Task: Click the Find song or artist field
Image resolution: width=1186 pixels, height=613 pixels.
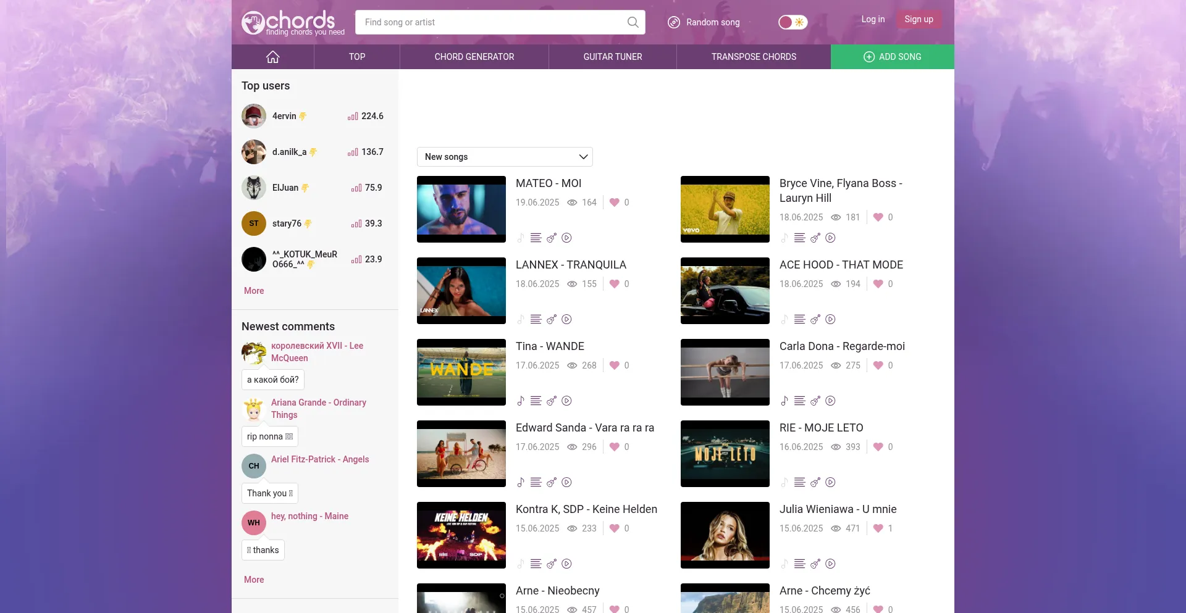Action: (x=491, y=22)
